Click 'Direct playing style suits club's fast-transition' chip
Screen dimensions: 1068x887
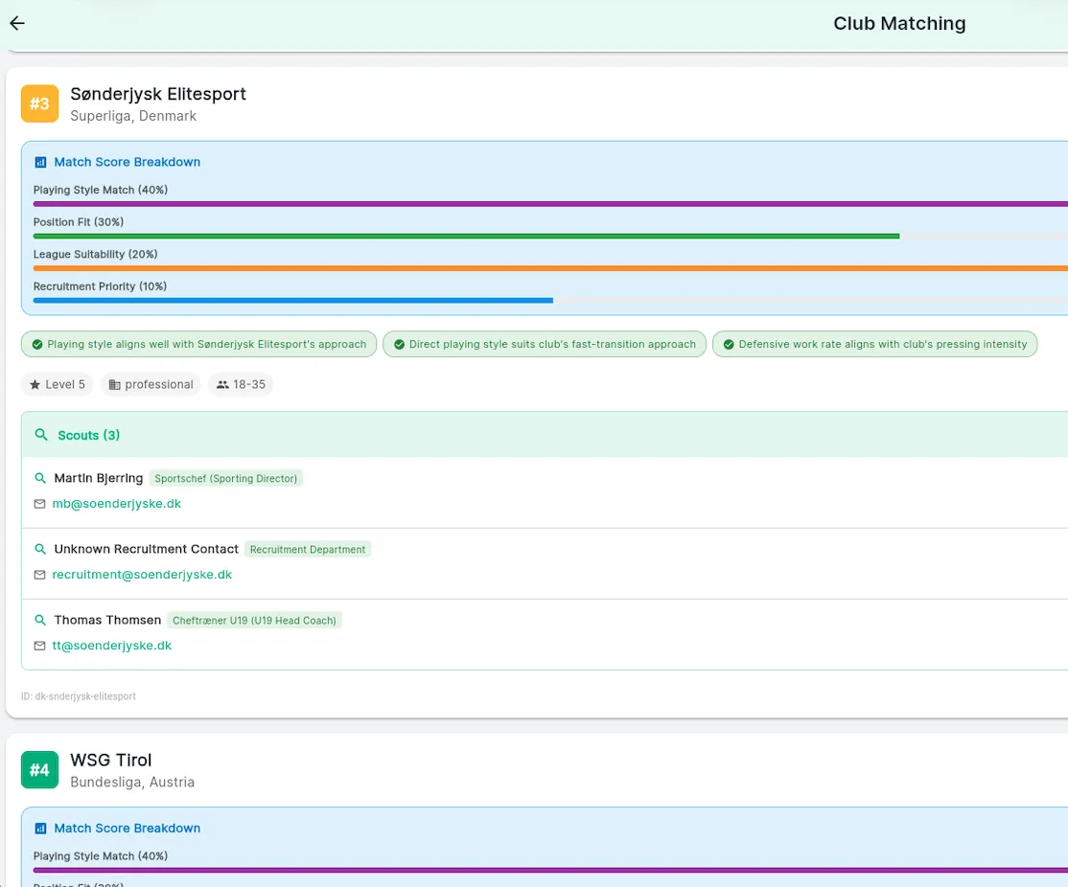[x=544, y=345]
